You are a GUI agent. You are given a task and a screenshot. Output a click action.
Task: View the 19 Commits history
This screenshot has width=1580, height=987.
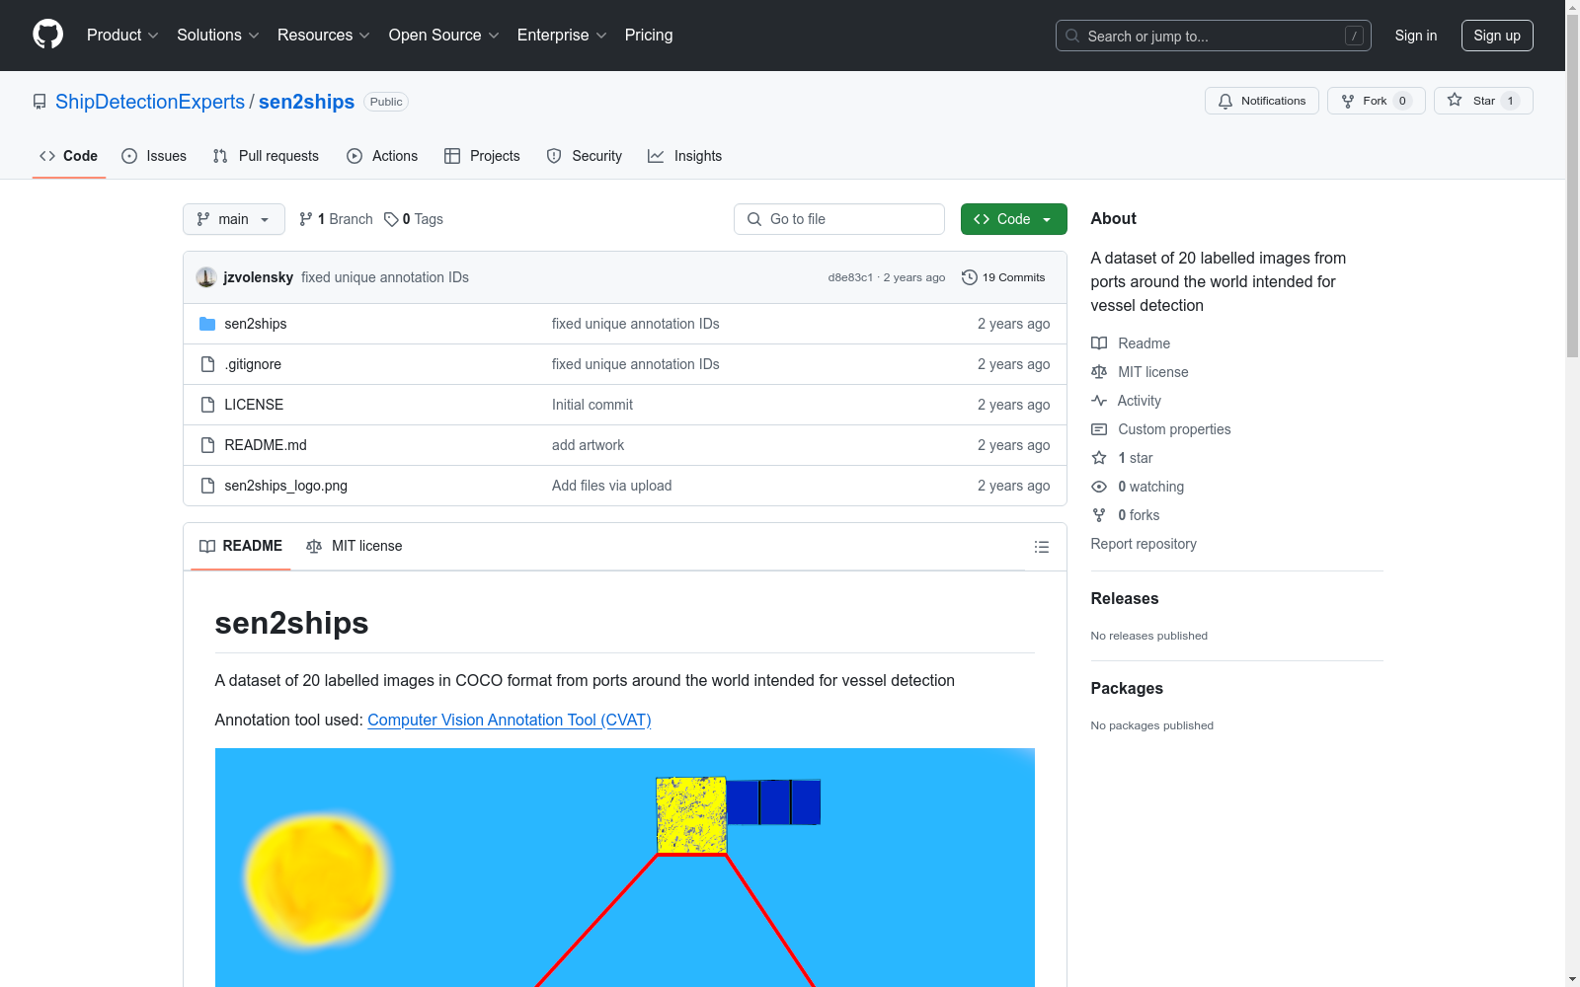point(1003,277)
